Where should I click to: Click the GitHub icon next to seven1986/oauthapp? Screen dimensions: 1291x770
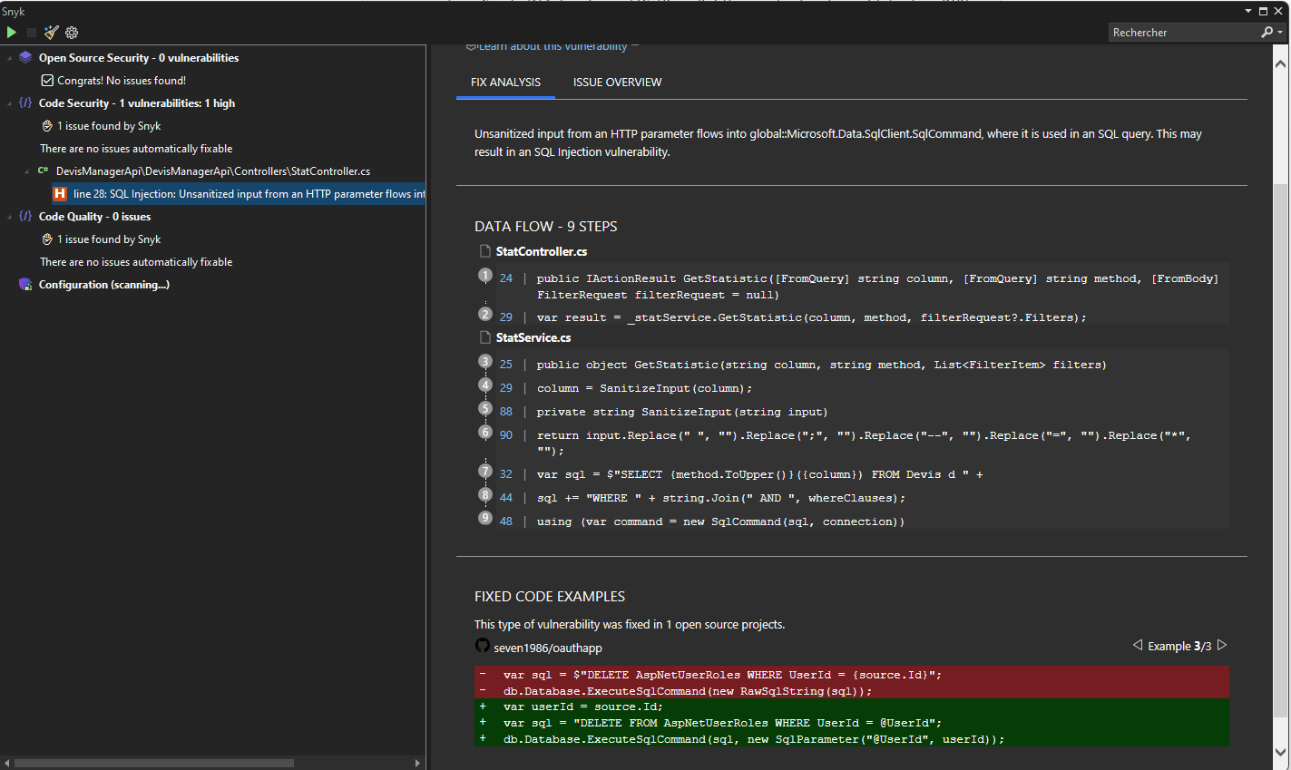coord(483,646)
